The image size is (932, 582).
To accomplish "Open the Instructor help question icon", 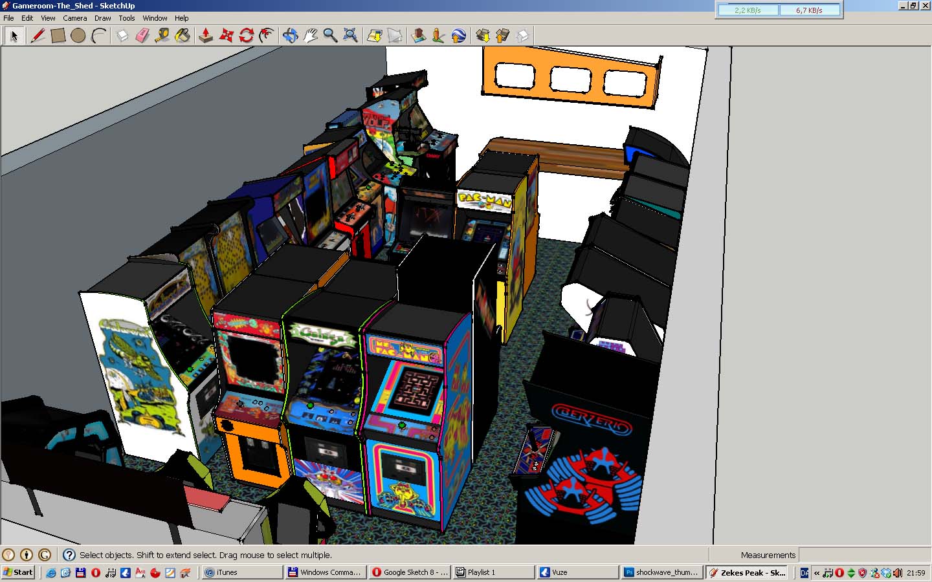I will 69,555.
